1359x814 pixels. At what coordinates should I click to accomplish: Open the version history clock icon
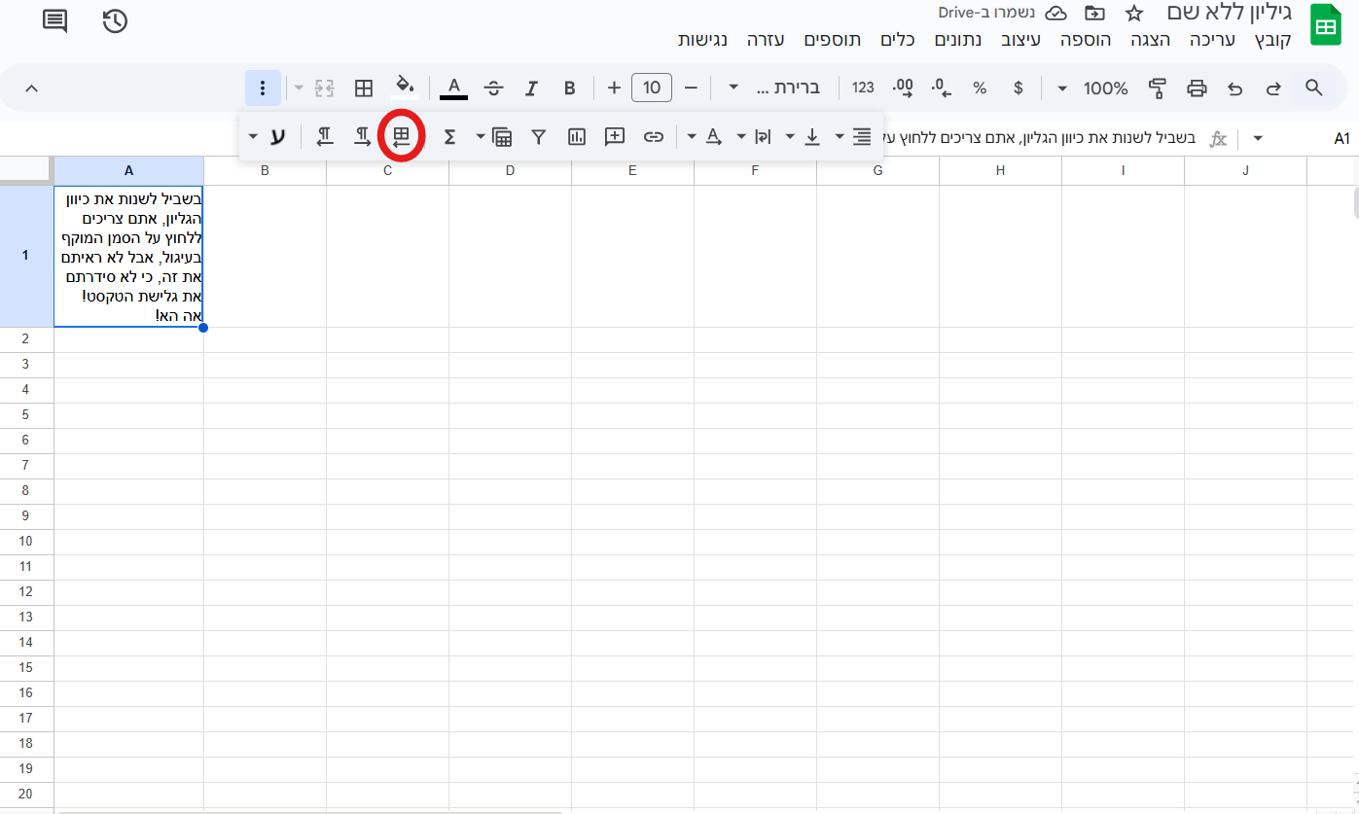click(115, 20)
